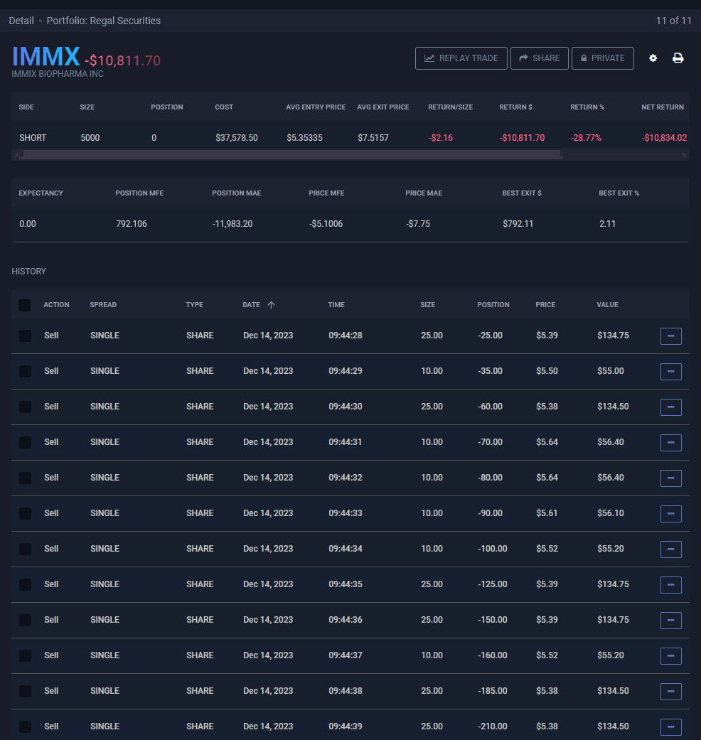Click the horizontal scrollbar under summary table
This screenshot has height=740, width=701.
pyautogui.click(x=293, y=155)
